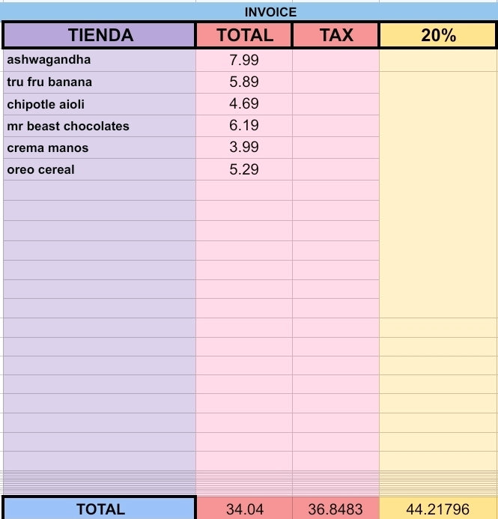Select the 3.99 price cell
This screenshot has height=519, width=498.
[x=244, y=148]
